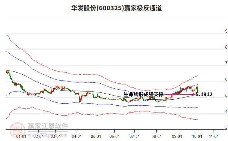Click the 07-01 date axis label
The width and height of the screenshot is (228, 141).
[x=134, y=137]
